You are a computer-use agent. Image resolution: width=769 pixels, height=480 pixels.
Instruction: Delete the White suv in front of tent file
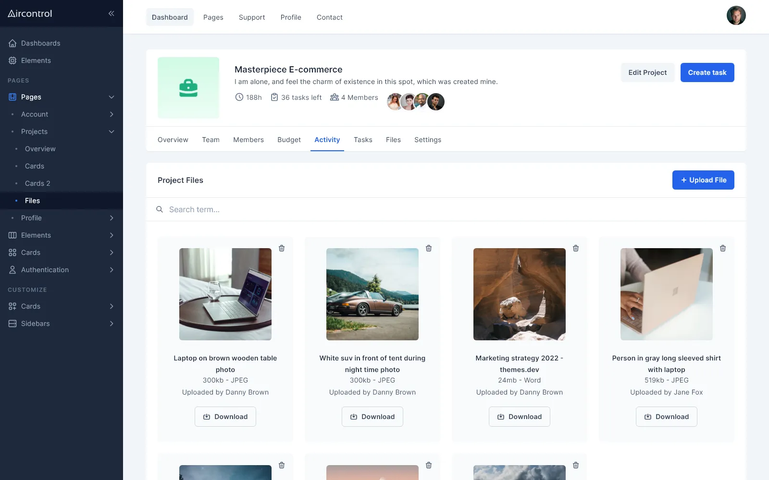tap(429, 248)
